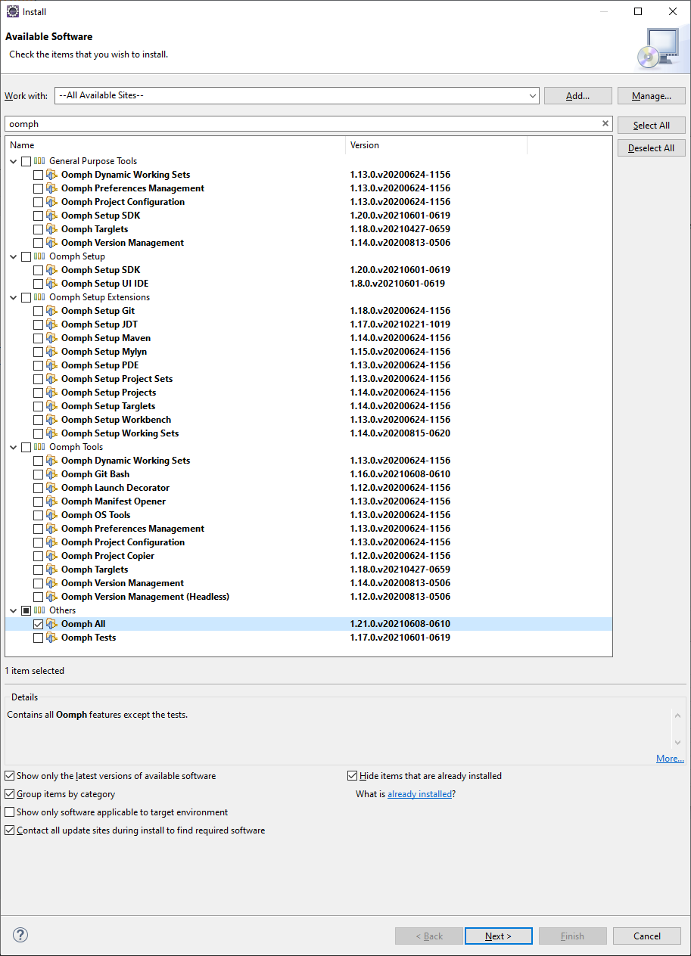Click the Oomph Setup Extensions category icon
Screen dimensions: 691x956
pos(39,297)
